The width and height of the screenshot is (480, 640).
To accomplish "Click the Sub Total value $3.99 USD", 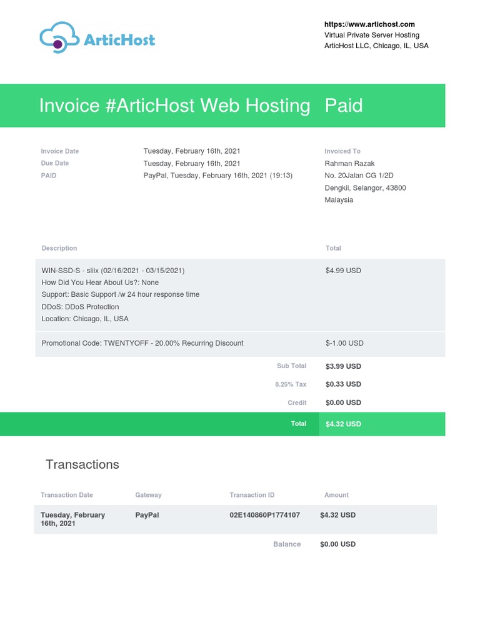I will coord(343,366).
